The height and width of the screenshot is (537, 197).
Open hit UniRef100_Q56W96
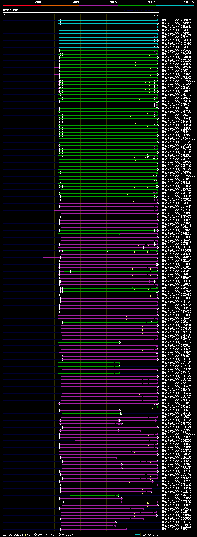(177, 20)
